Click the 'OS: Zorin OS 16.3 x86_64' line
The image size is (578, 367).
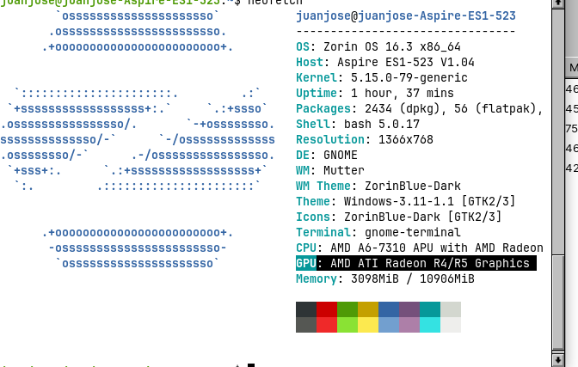(x=378, y=46)
